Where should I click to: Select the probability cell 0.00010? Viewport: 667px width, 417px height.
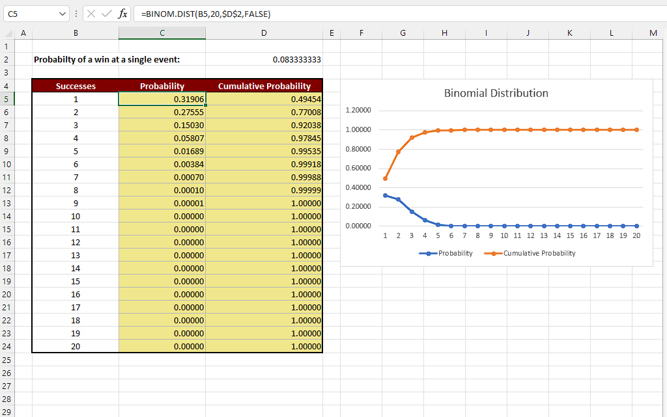[162, 190]
